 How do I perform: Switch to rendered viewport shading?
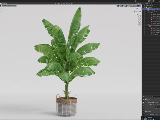point(136,6)
